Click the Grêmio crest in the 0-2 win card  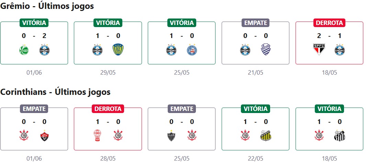(45, 50)
